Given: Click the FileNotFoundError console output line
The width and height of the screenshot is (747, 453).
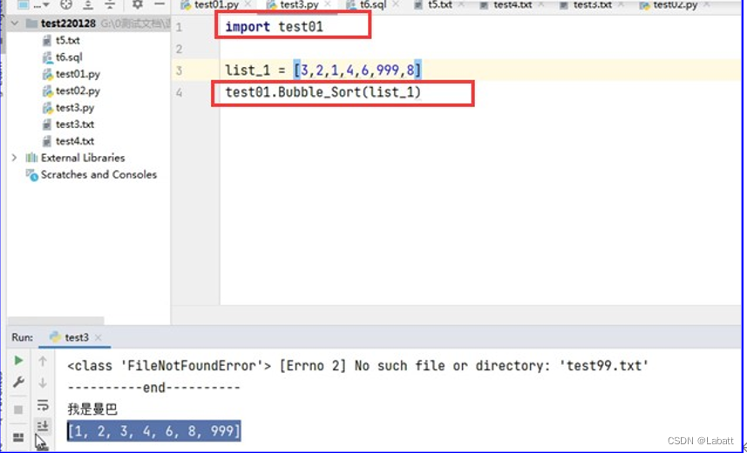Looking at the screenshot, I should point(357,366).
